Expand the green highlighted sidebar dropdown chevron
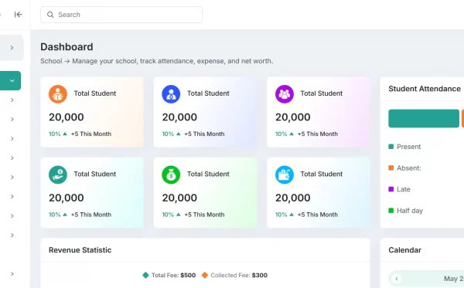This screenshot has height=288, width=464. tap(12, 80)
